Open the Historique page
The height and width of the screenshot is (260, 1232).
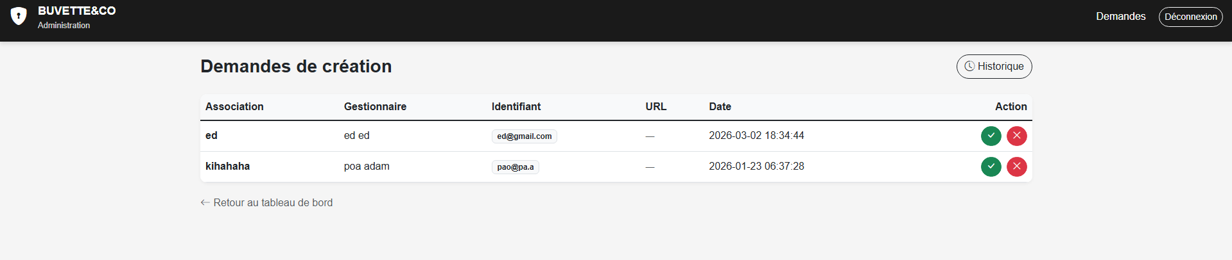[994, 67]
